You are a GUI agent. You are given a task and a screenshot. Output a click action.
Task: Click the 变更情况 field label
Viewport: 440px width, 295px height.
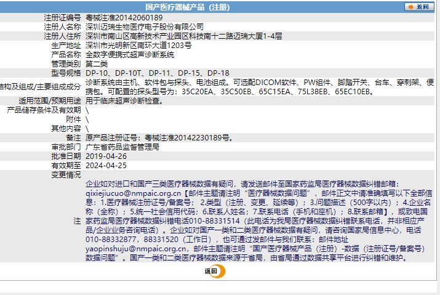click(66, 175)
